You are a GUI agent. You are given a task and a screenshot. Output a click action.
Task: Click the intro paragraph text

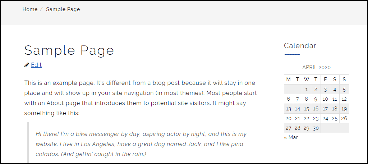click(141, 98)
